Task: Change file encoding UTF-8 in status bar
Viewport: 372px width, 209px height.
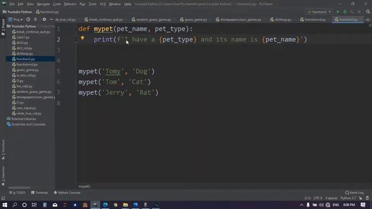Action: point(318,198)
